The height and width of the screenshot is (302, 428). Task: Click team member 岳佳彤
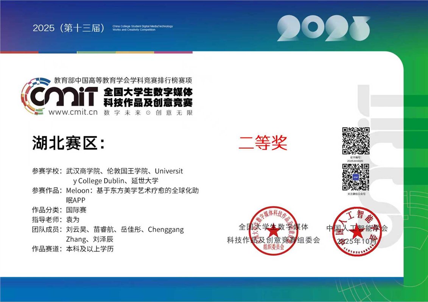131,230
